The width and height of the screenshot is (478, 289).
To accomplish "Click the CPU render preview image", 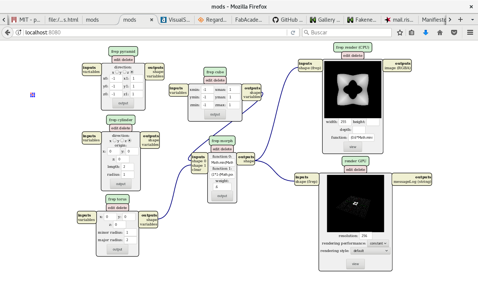I will 353,89.
